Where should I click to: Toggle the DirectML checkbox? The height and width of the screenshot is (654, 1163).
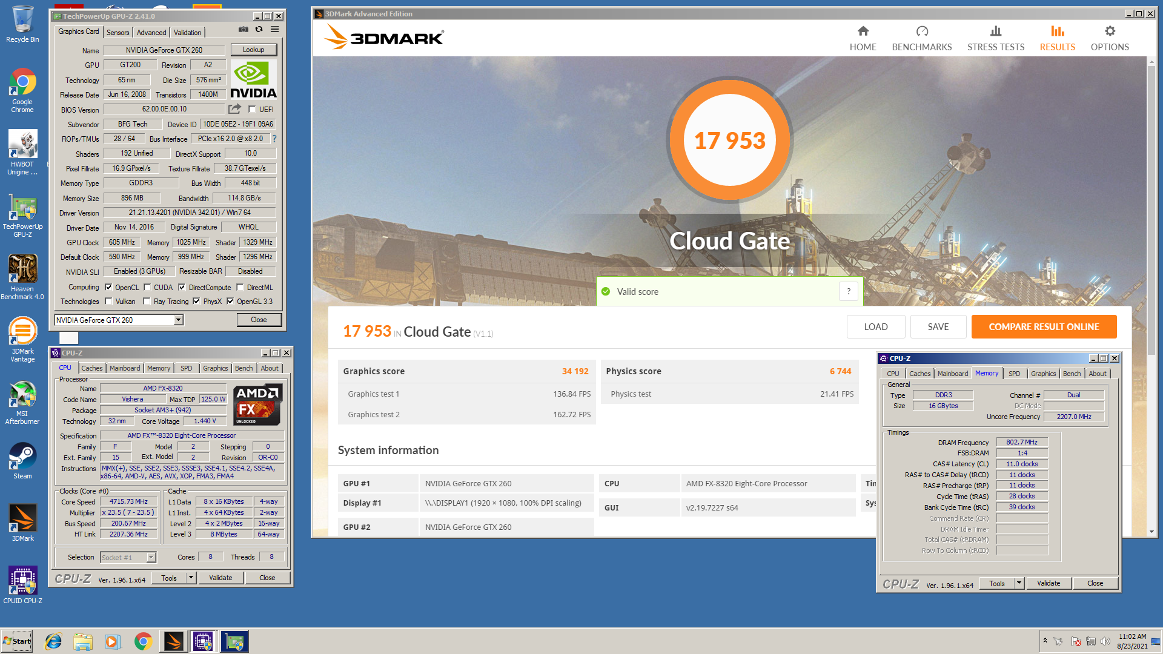pos(240,288)
